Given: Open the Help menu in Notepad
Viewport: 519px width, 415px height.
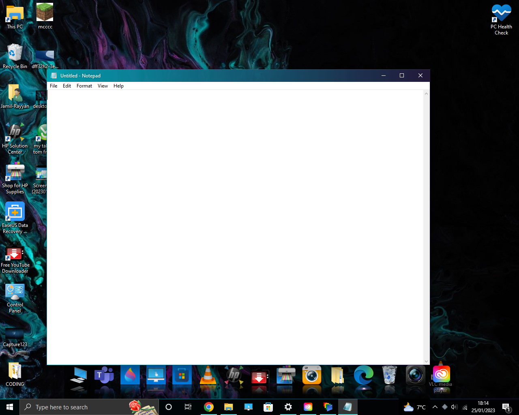Looking at the screenshot, I should [118, 86].
